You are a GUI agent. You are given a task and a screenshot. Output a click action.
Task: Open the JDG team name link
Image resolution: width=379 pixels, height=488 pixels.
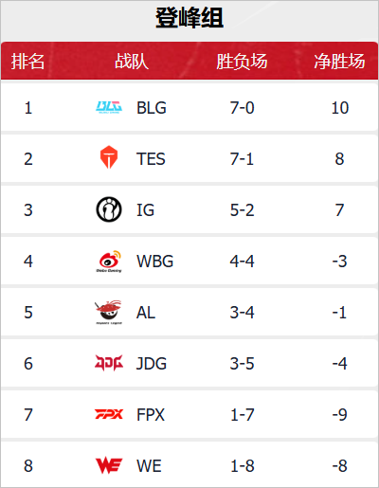coord(152,364)
